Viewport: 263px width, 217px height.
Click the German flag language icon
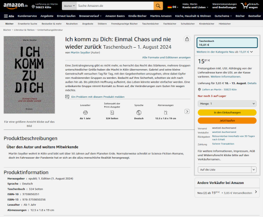point(169,7)
